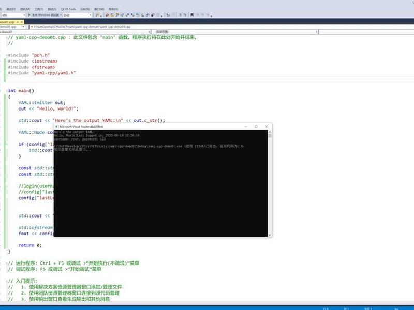Collapse the #include "pch.h" block
The width and height of the screenshot is (414, 310).
tap(7, 55)
